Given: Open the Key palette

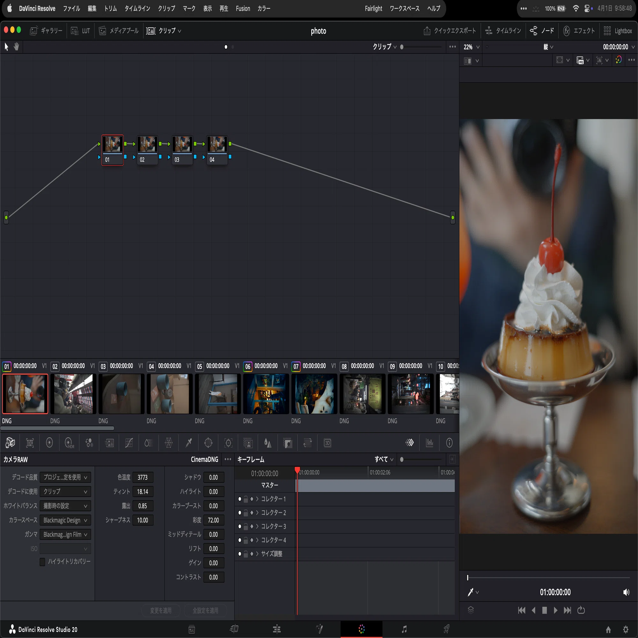Looking at the screenshot, I should (288, 443).
